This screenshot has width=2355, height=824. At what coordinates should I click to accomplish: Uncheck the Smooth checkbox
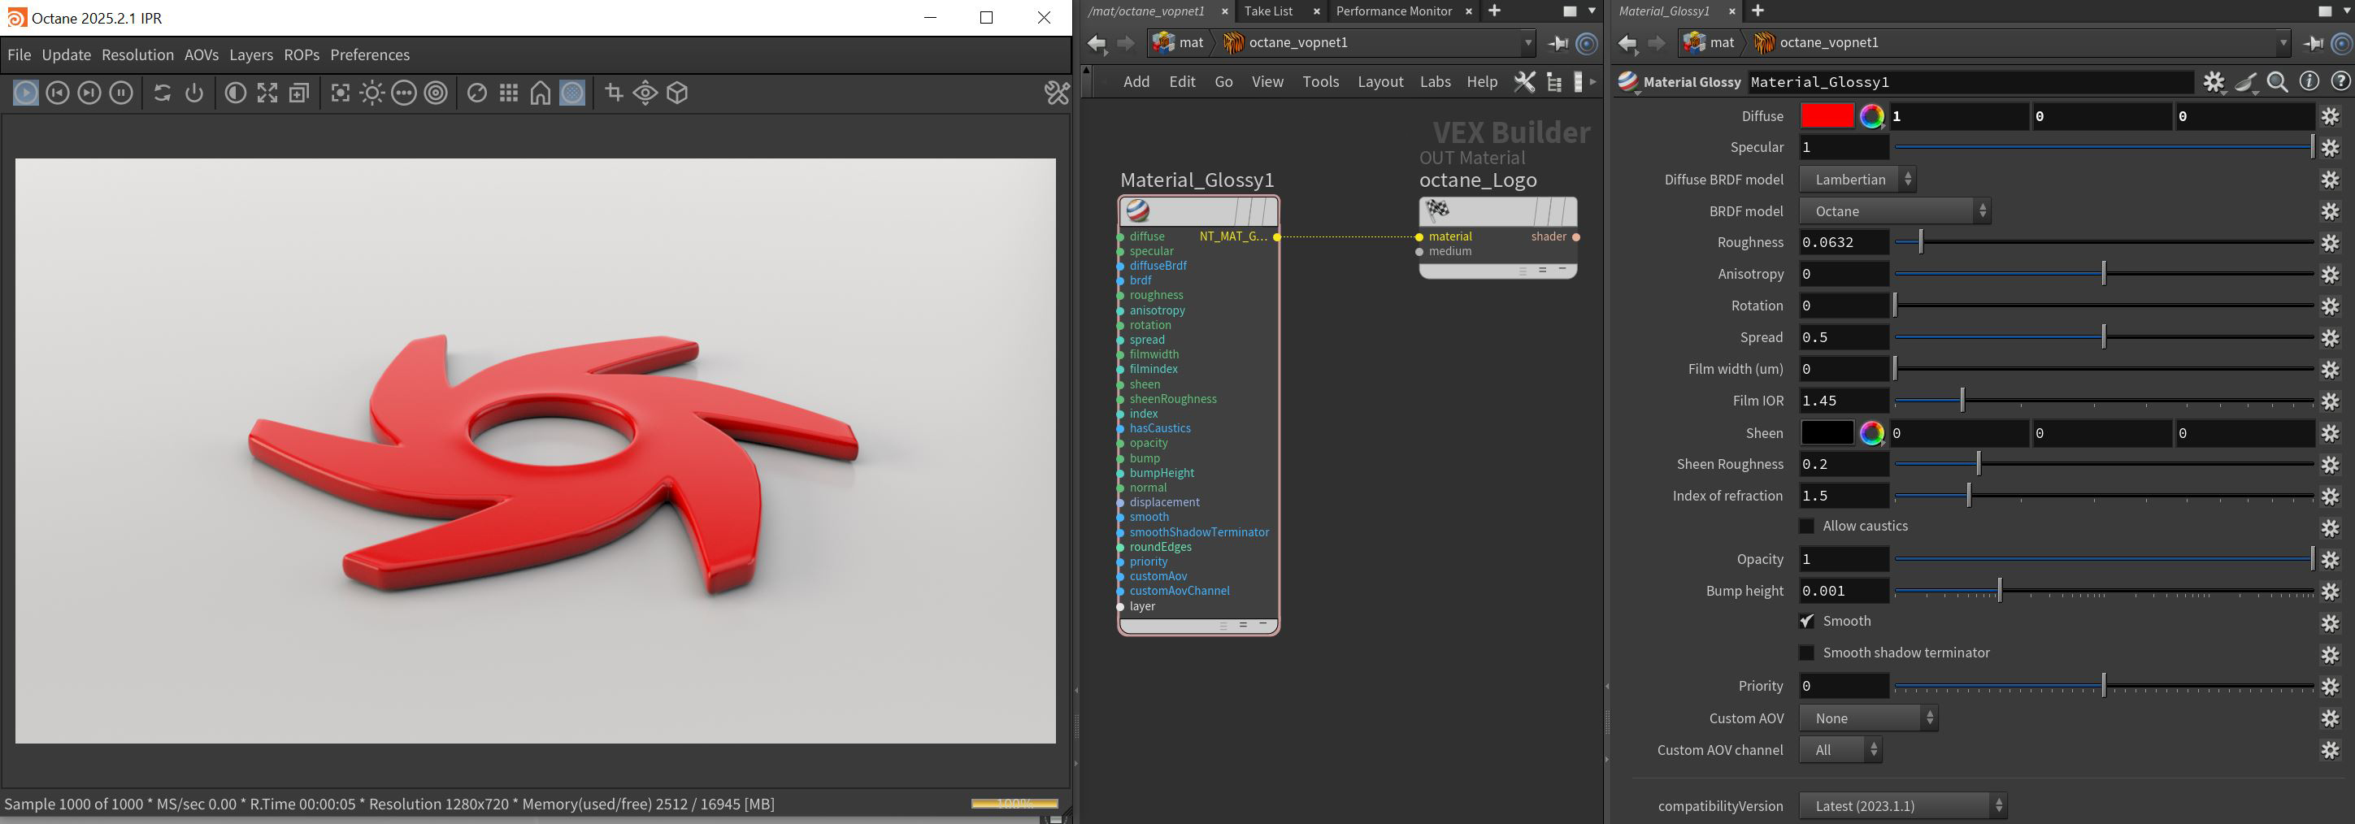tap(1806, 621)
